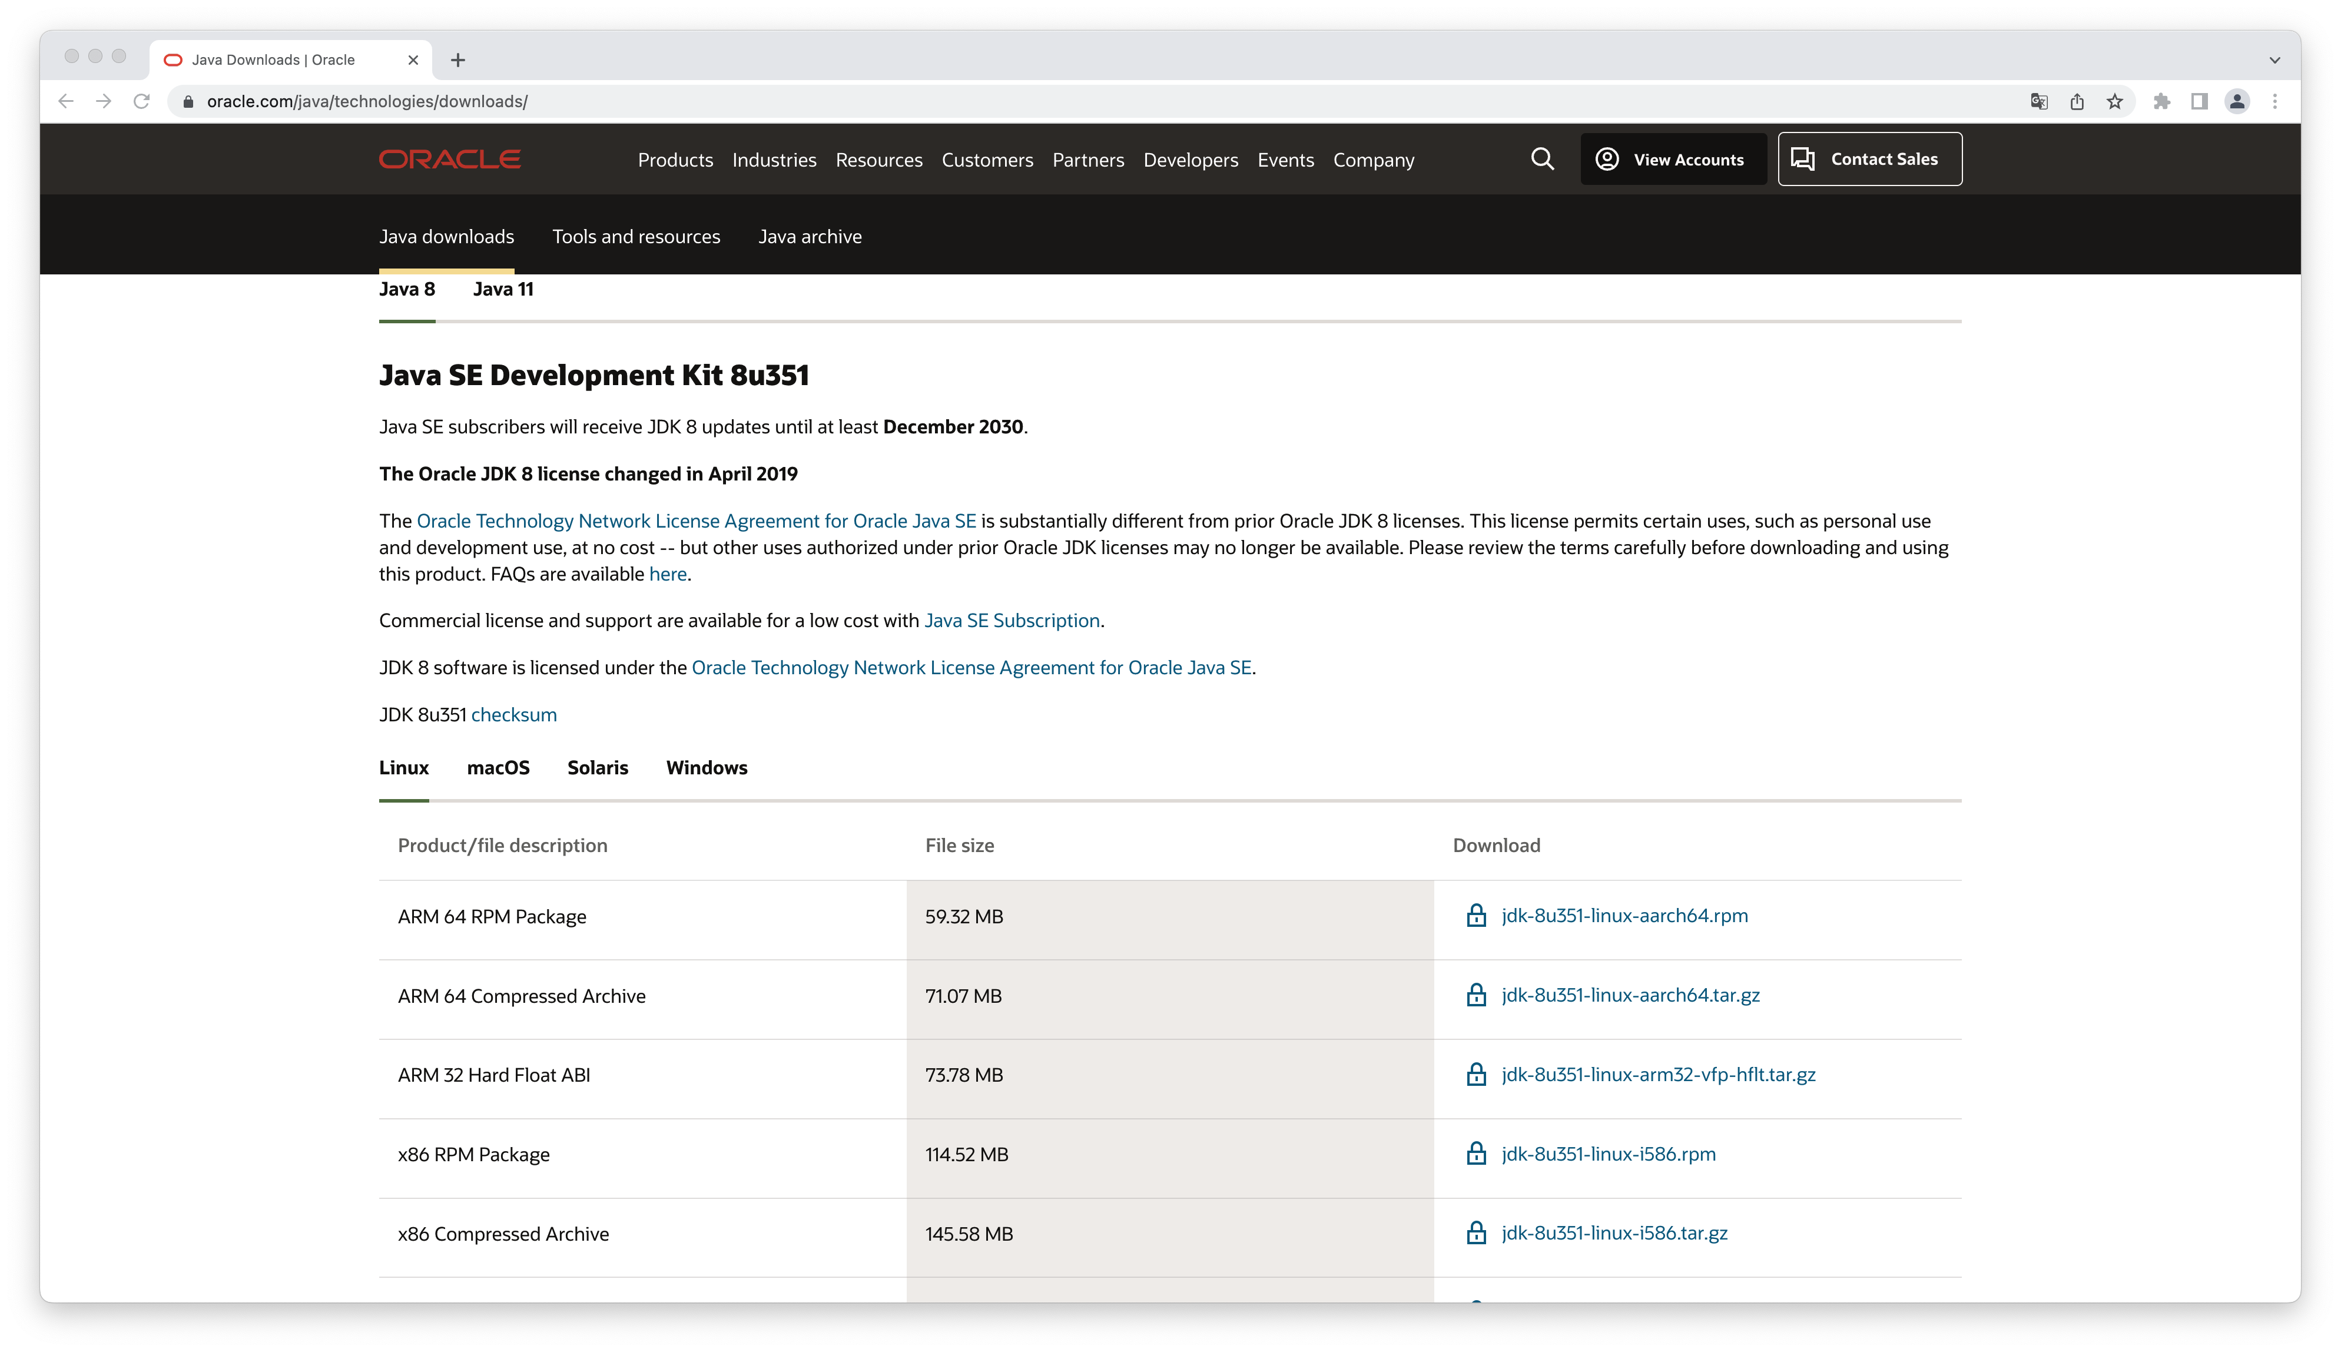Open the Resources menu
This screenshot has width=2341, height=1352.
pyautogui.click(x=879, y=160)
